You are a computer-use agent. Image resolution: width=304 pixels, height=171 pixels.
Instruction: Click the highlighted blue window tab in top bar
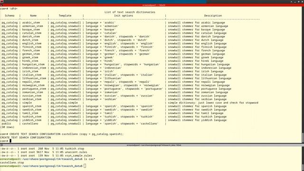pos(152,1)
